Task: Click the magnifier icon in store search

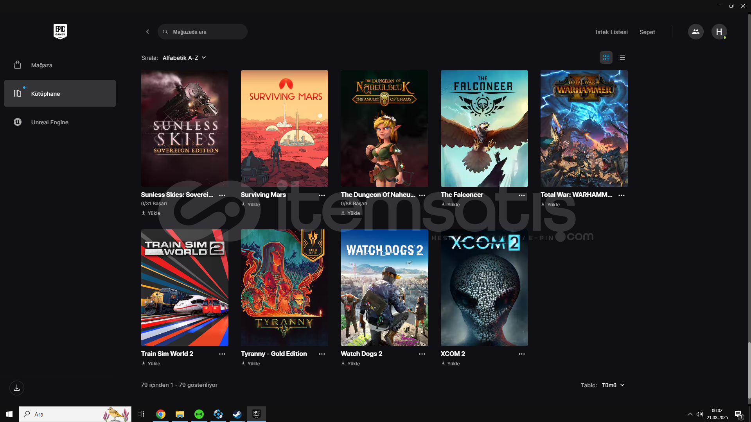Action: pos(165,32)
